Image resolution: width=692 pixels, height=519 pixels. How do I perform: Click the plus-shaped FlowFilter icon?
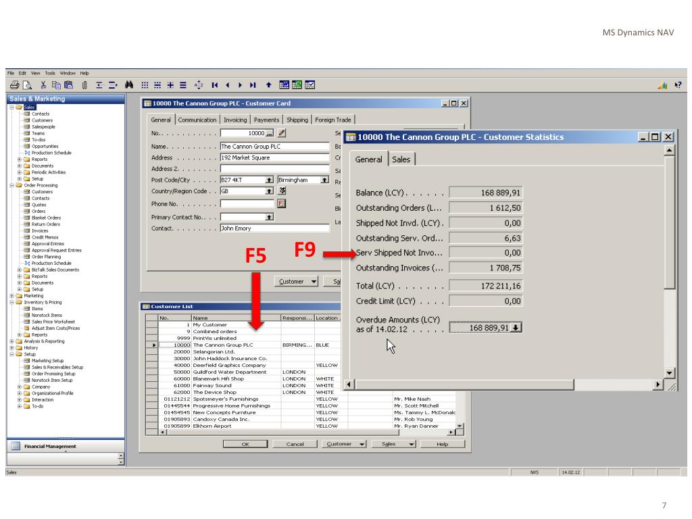click(x=170, y=85)
